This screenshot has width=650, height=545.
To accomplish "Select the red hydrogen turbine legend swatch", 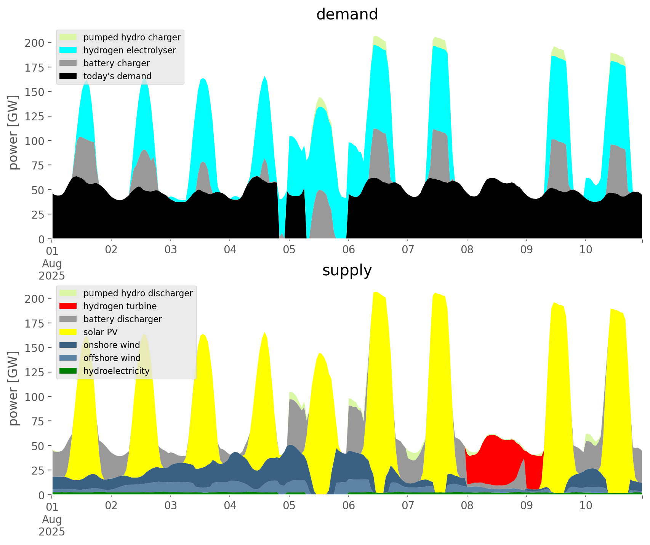I will [x=68, y=306].
